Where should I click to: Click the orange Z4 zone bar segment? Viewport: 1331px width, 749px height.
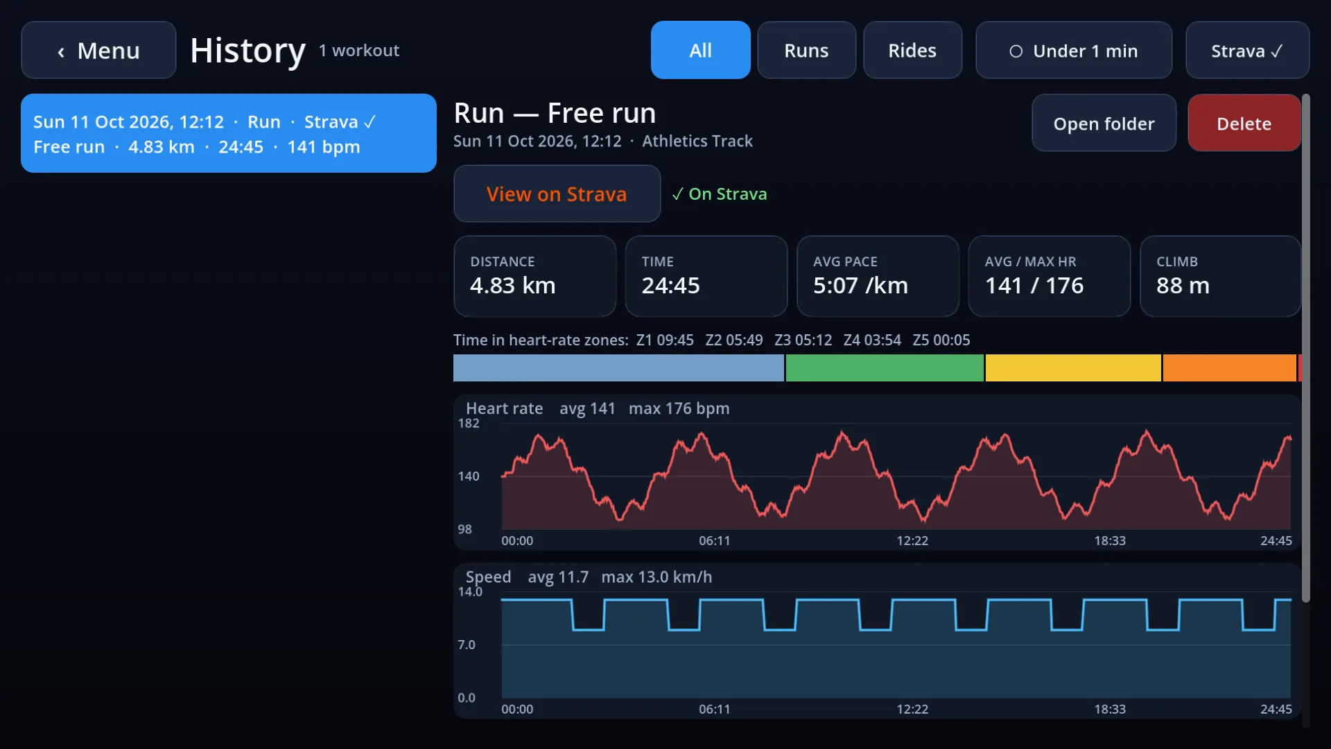(x=1230, y=368)
